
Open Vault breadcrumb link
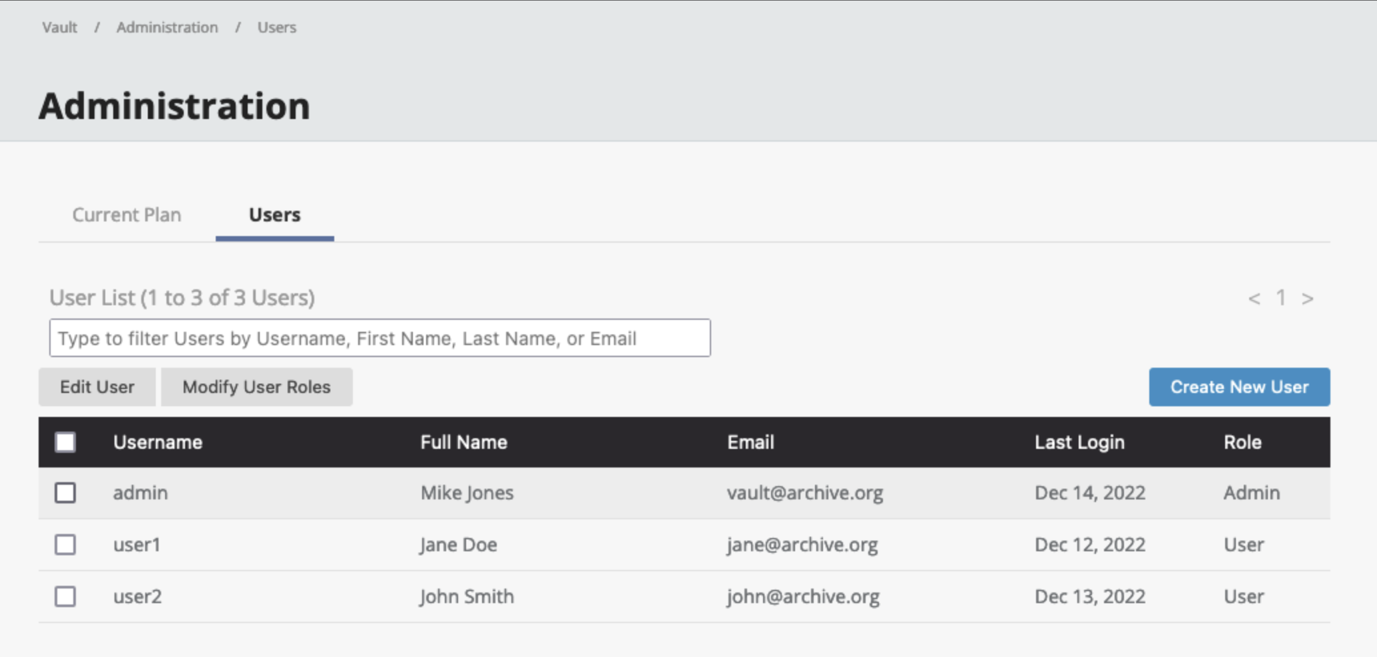[59, 27]
